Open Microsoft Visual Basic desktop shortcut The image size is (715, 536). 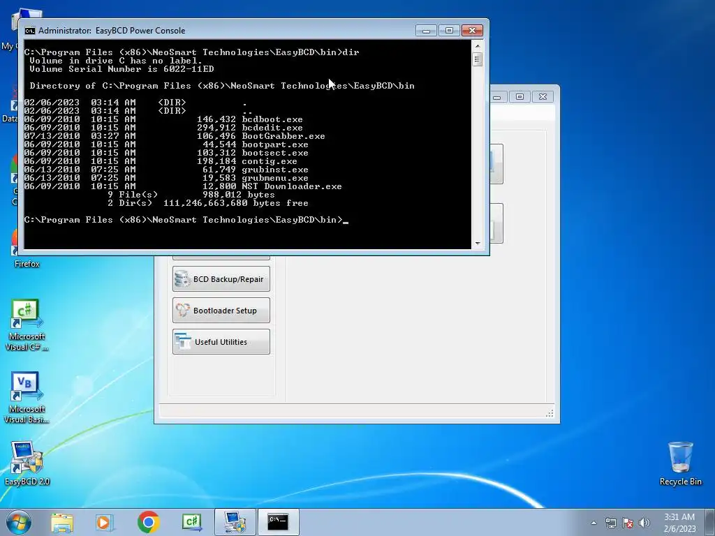tap(27, 398)
